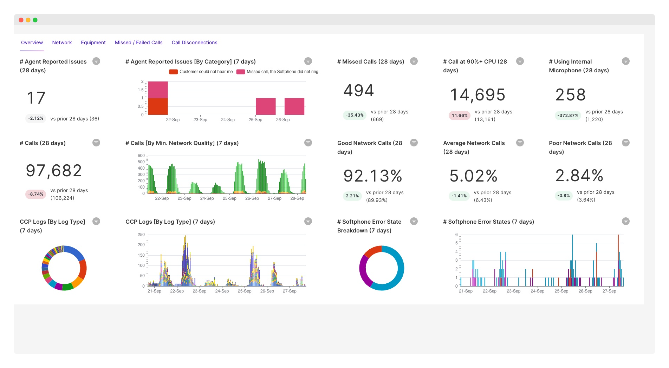Open filter icon for Softphone Error States chart
The height and width of the screenshot is (368, 669).
point(626,221)
